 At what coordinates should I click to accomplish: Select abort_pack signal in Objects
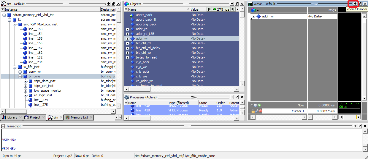click(x=144, y=15)
